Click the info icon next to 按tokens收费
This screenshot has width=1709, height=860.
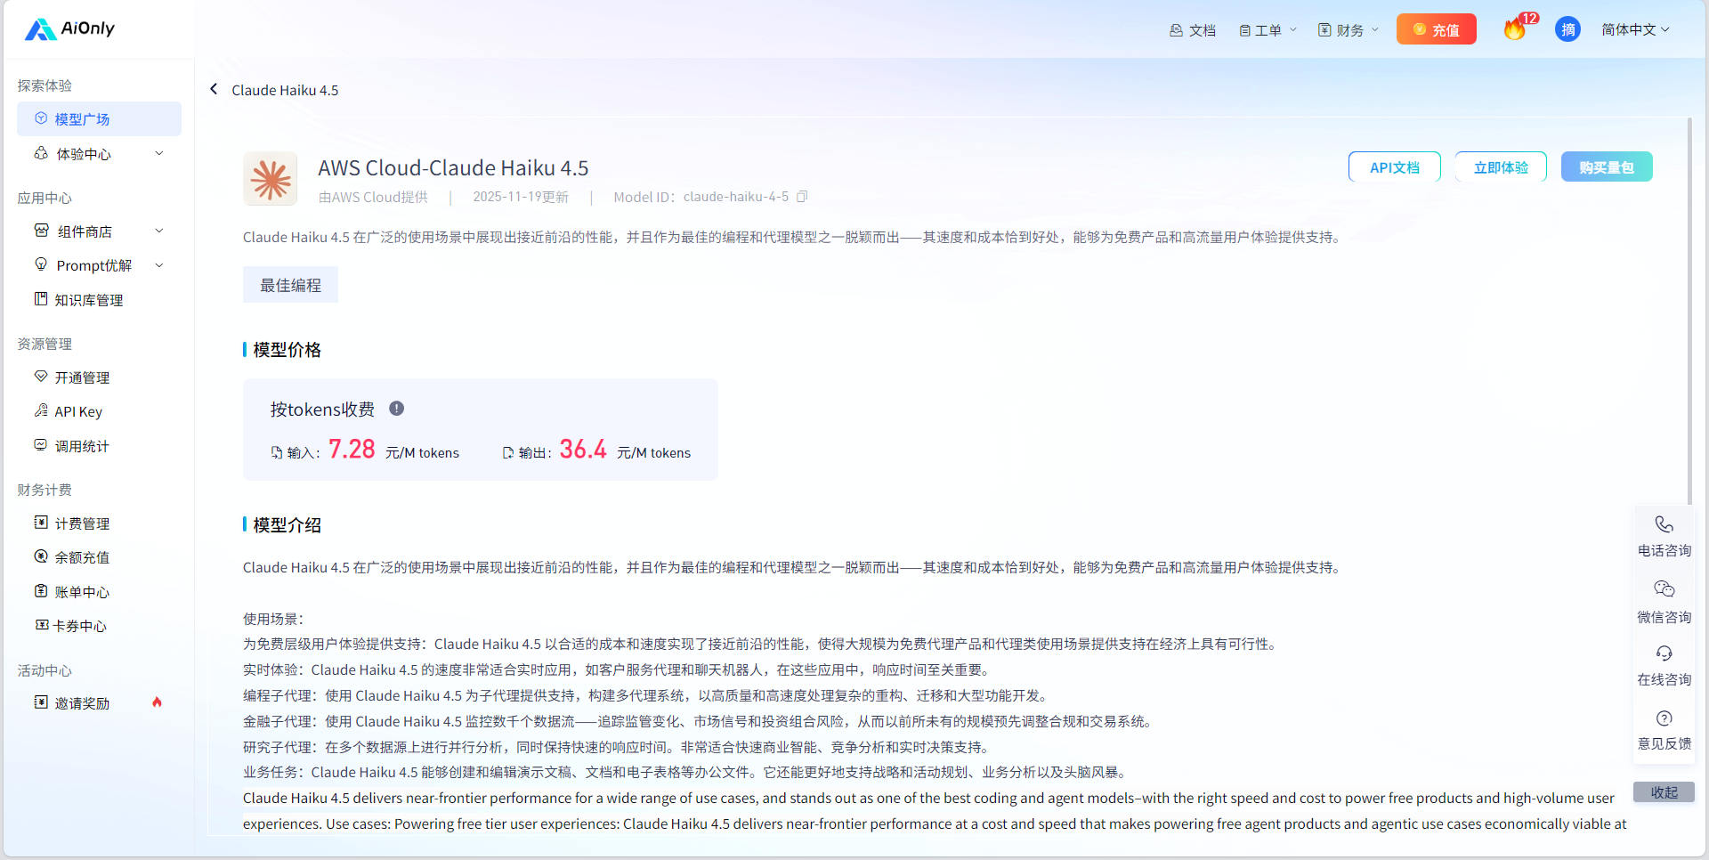tap(397, 409)
